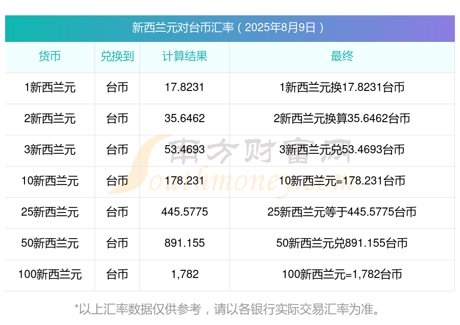Select the 货币 column header
Viewport: 460px width, 325px height.
(x=50, y=56)
